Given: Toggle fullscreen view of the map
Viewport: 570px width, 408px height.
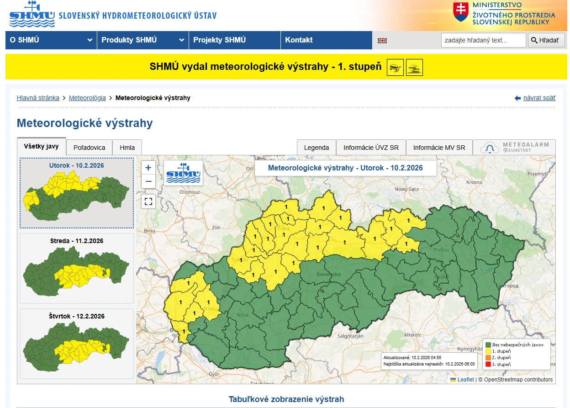Looking at the screenshot, I should [148, 201].
